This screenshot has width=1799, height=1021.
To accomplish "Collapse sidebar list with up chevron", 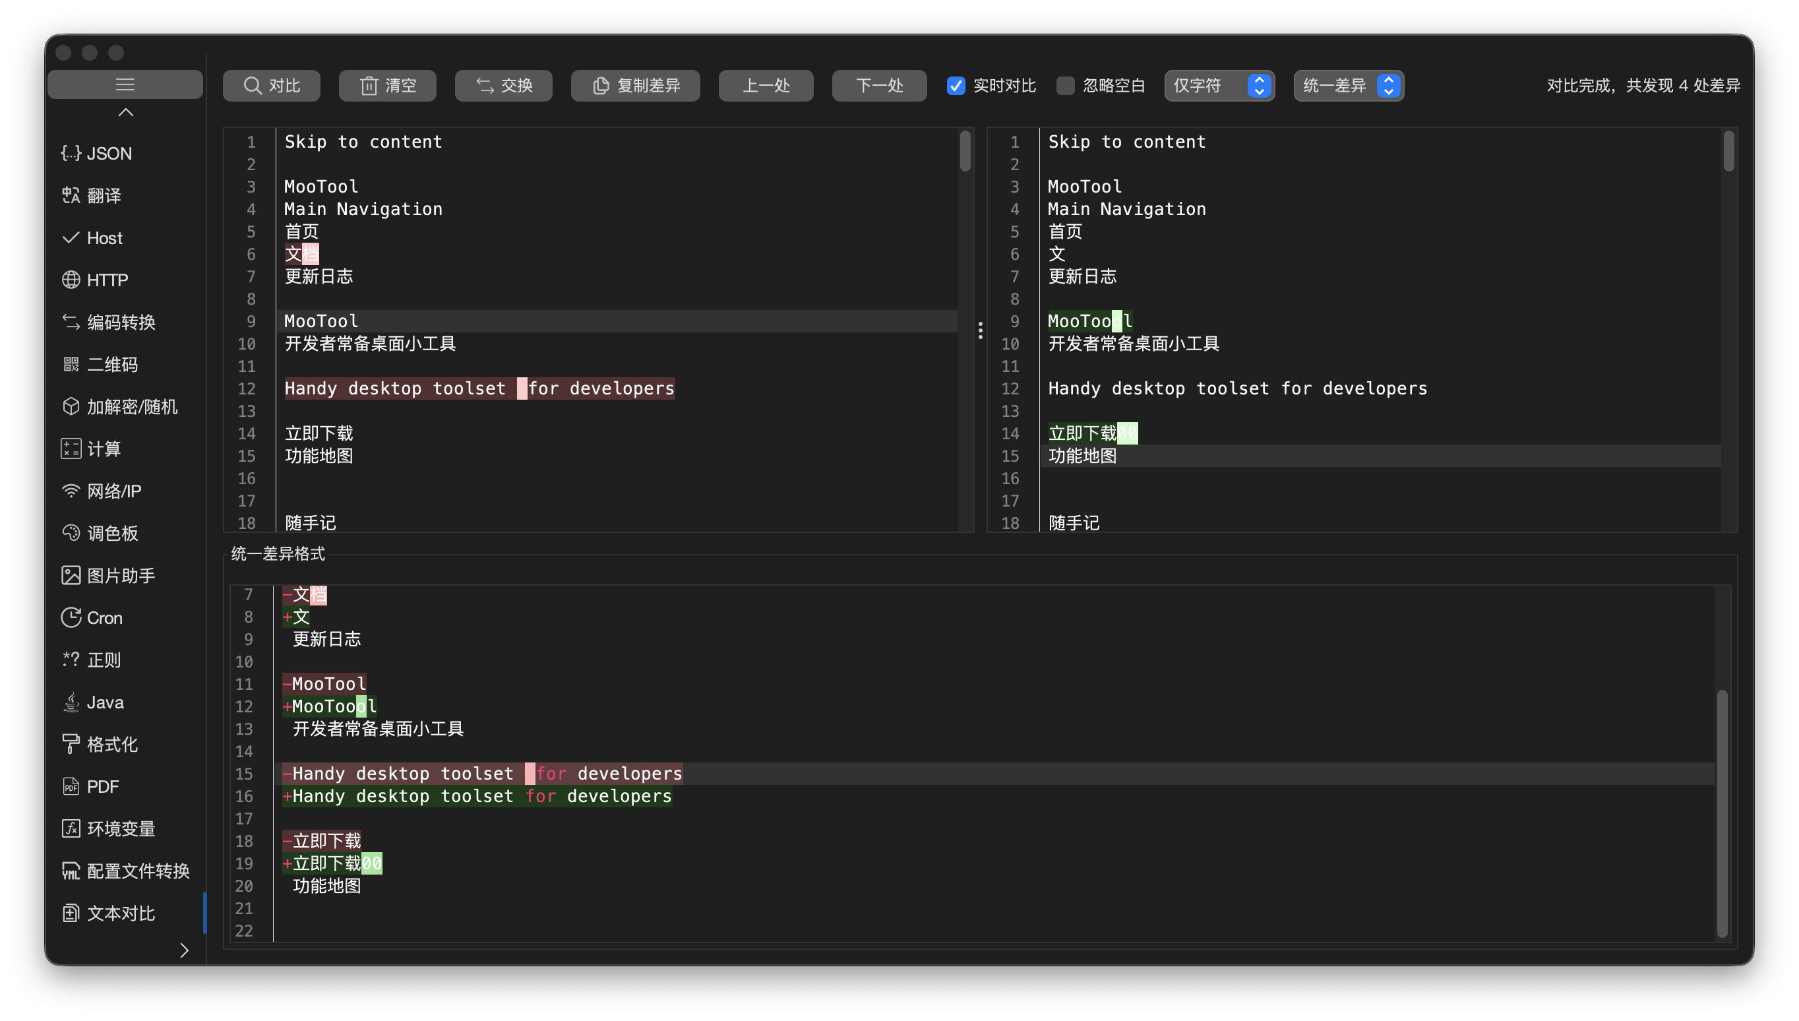I will coord(125,112).
